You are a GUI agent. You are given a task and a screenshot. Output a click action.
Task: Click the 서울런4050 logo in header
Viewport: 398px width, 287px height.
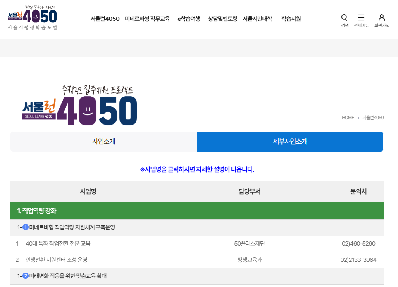point(32,18)
